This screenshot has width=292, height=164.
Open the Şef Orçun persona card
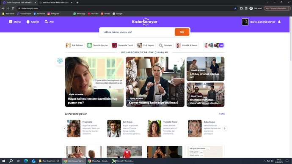pos(124,128)
